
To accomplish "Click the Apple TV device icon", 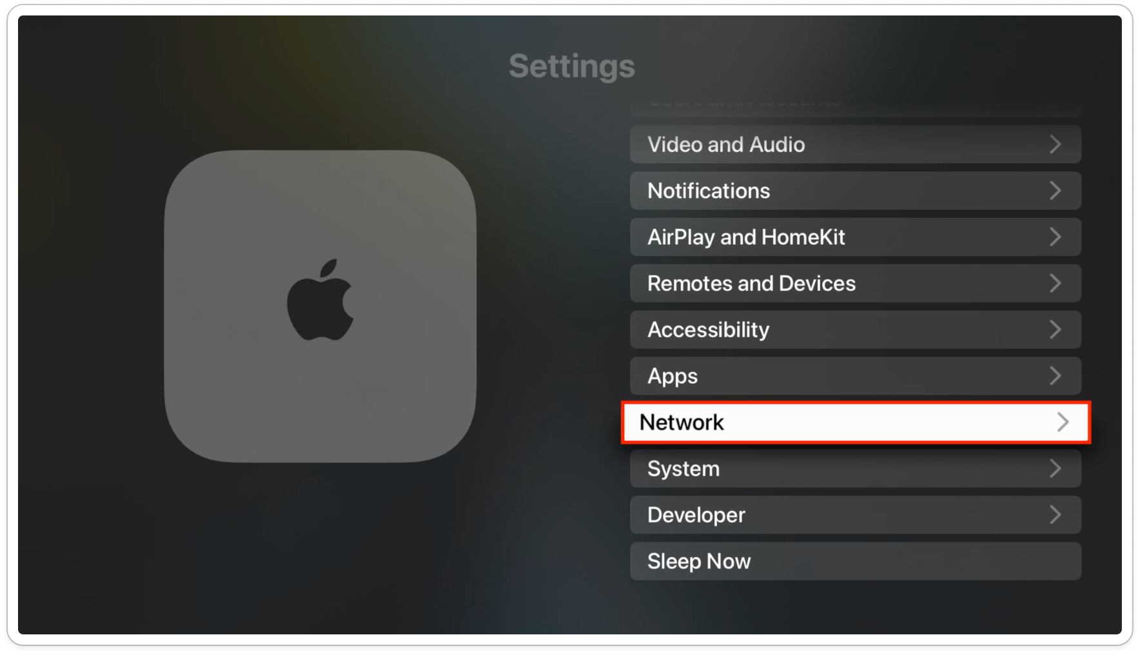I will 320,306.
